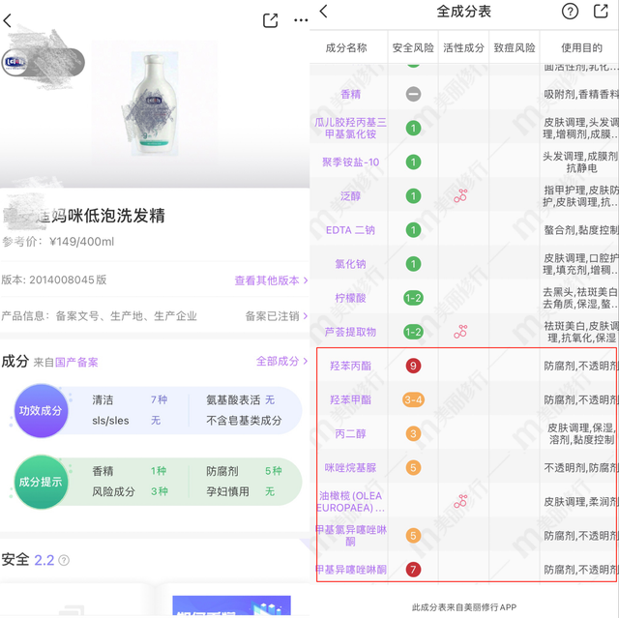Open ingredient 甲基异噻唑啉酮
This screenshot has height=618, width=619.
coord(350,570)
